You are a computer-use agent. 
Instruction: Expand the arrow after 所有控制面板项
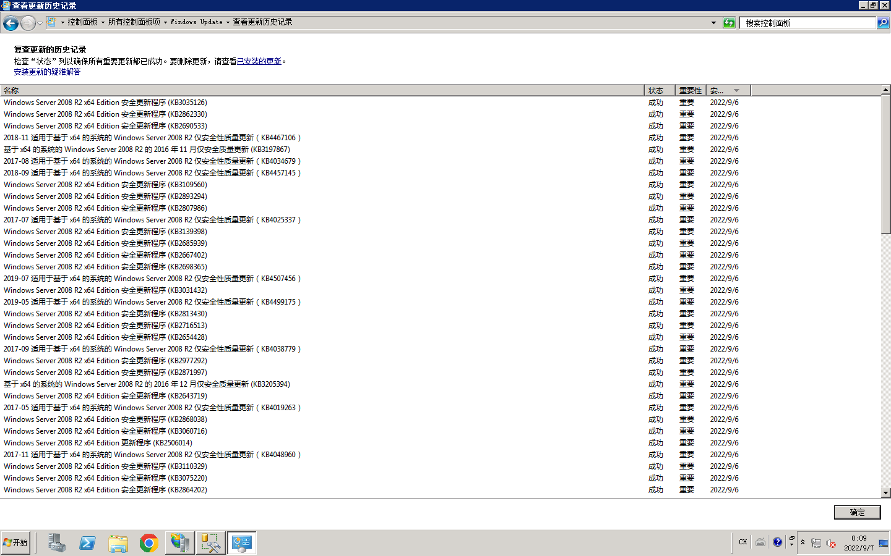[x=165, y=22]
